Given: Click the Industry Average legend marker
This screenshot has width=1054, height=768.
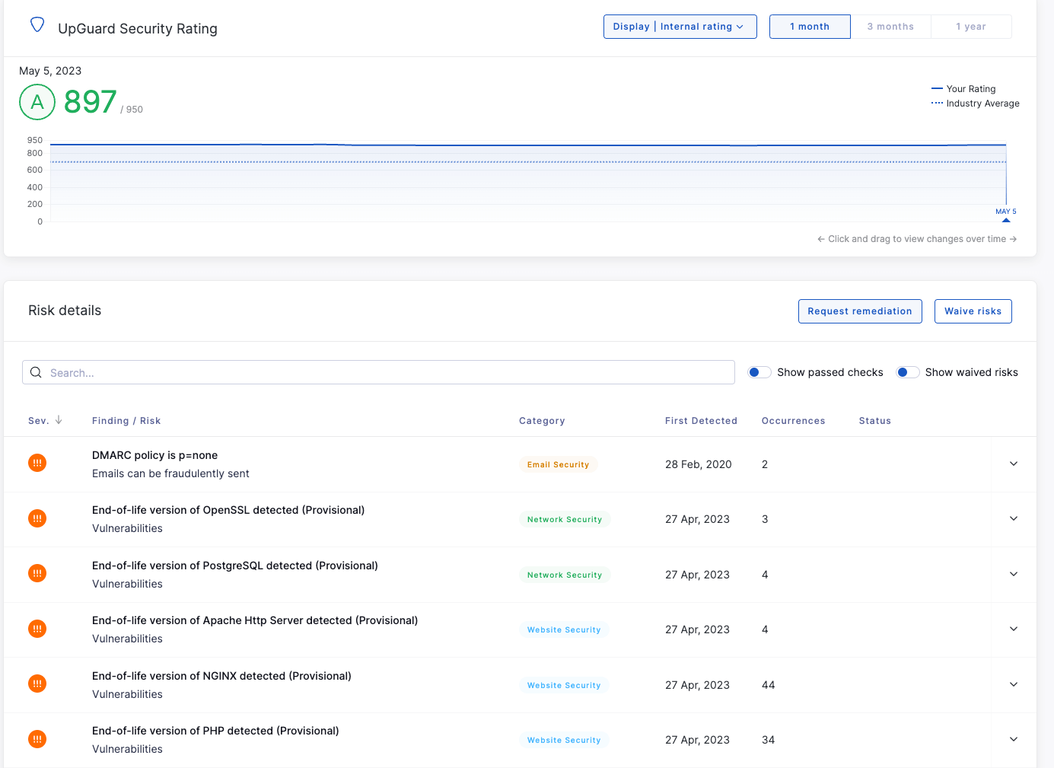Looking at the screenshot, I should pos(937,103).
